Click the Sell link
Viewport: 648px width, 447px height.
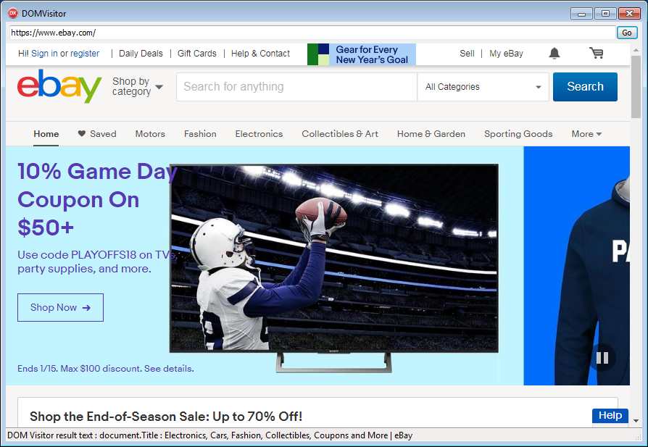467,54
